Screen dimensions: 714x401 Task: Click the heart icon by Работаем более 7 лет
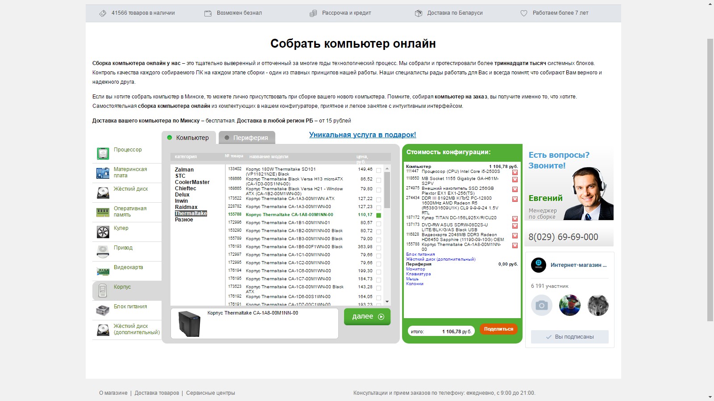pyautogui.click(x=524, y=13)
